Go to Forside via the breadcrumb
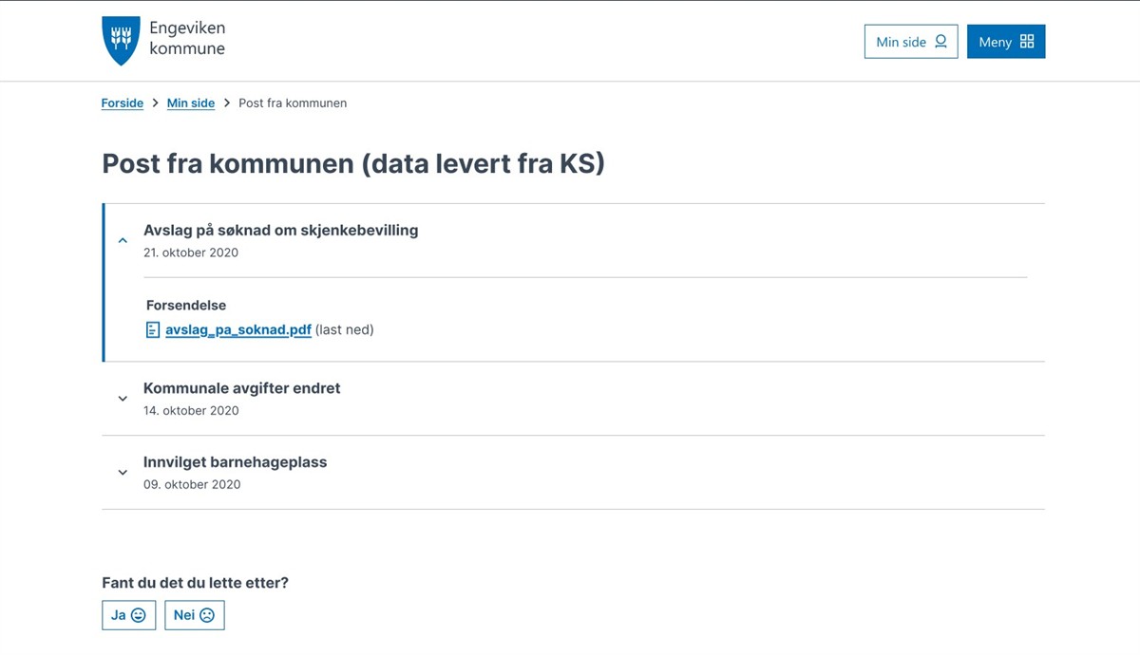The height and width of the screenshot is (655, 1140). (x=123, y=103)
